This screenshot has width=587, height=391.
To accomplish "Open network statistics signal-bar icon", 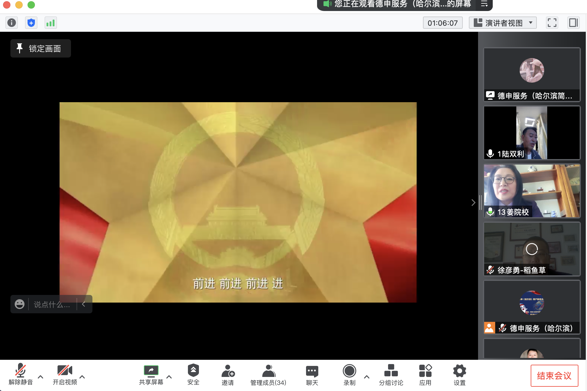I will (50, 23).
